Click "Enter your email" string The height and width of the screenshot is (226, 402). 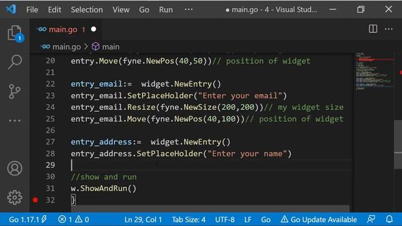coord(240,95)
